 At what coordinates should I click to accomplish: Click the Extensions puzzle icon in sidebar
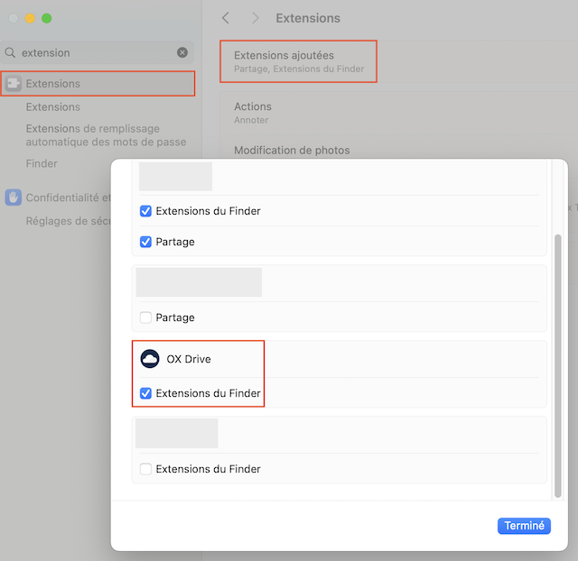click(x=14, y=84)
